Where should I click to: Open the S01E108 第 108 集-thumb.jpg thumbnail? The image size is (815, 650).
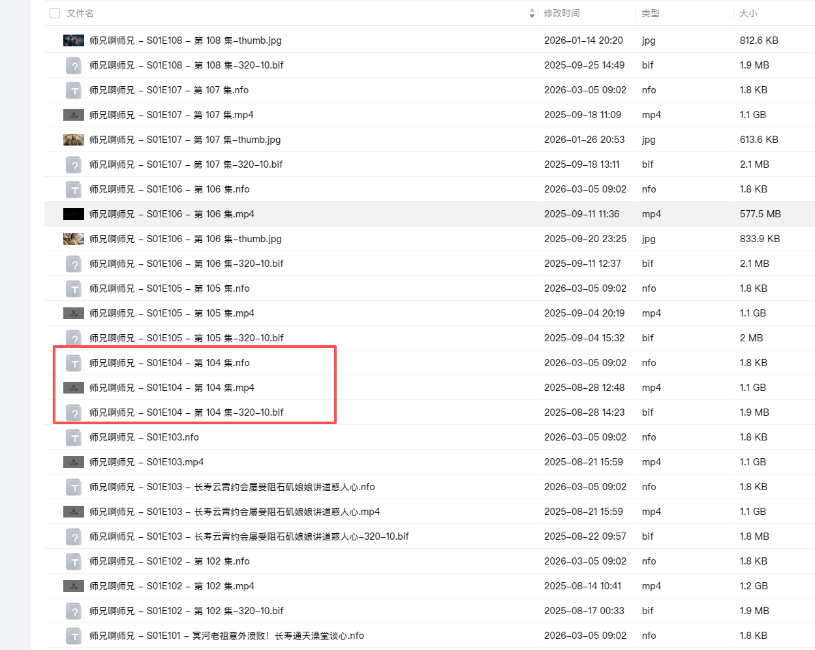(x=74, y=40)
